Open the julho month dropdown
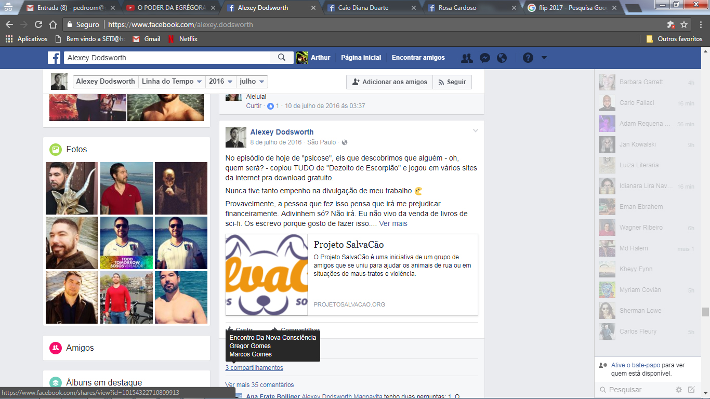The width and height of the screenshot is (710, 399). (252, 82)
